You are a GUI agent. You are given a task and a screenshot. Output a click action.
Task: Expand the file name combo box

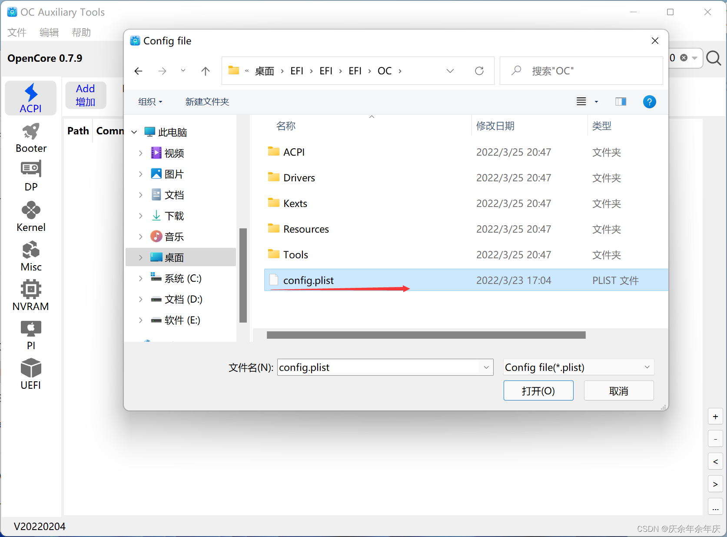coord(486,367)
